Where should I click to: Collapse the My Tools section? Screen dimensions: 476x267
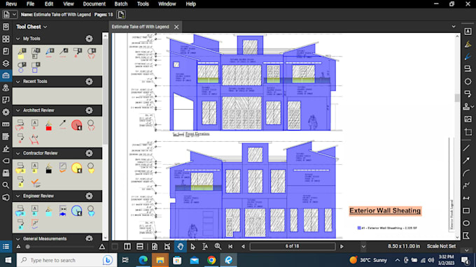18,39
